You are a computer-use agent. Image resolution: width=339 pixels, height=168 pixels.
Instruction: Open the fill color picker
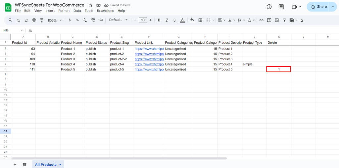(192, 20)
